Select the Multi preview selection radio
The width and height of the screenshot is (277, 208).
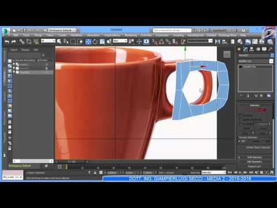point(263,141)
